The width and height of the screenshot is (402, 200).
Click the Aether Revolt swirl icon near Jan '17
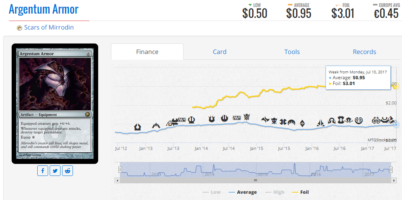click(376, 120)
